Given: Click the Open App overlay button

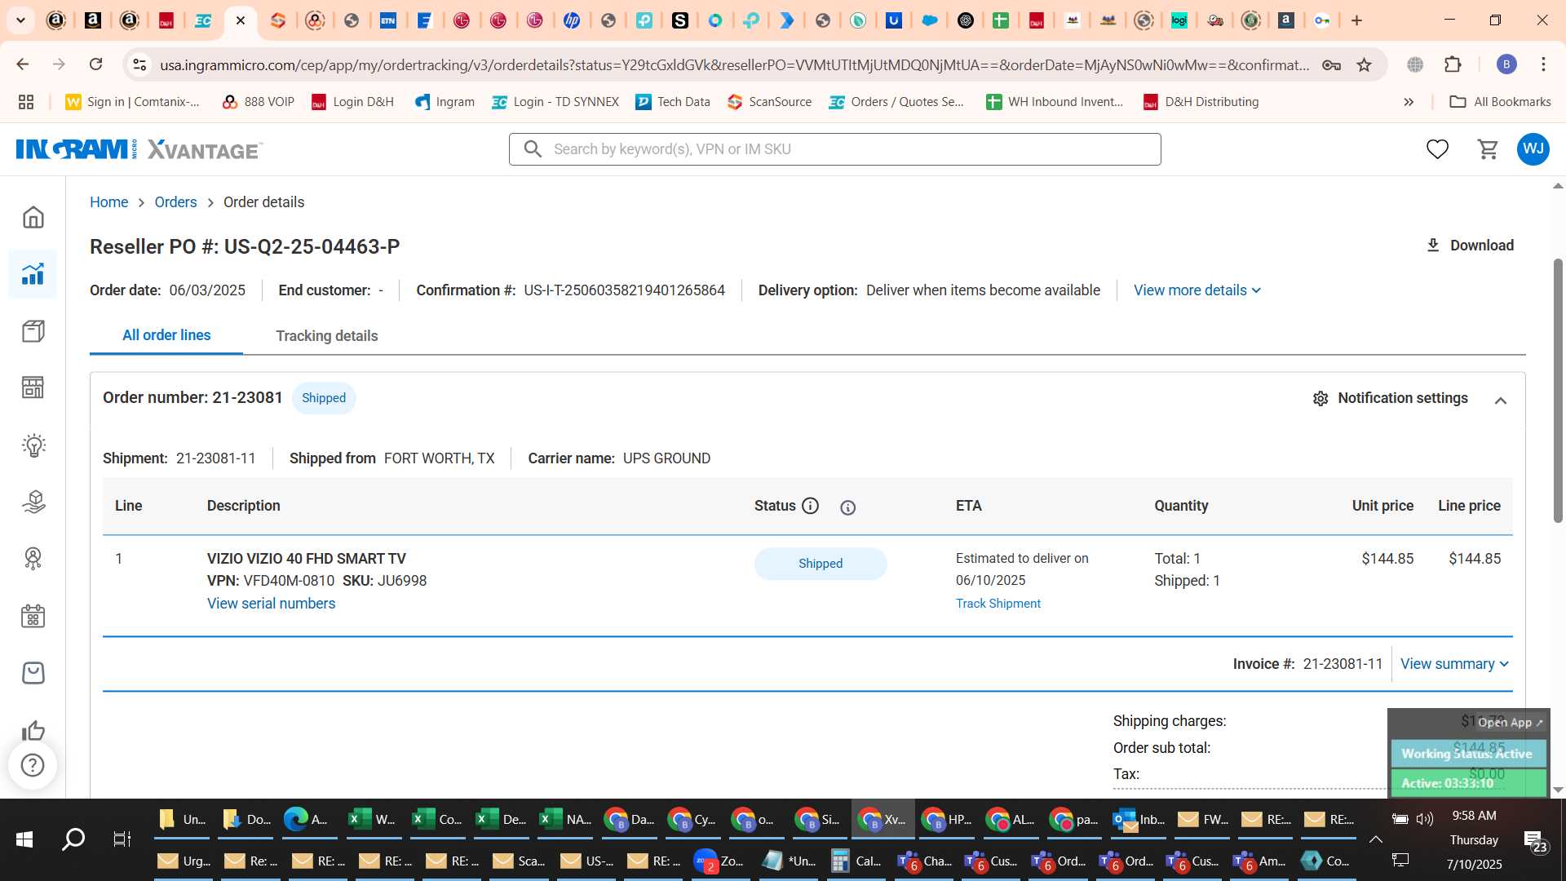Looking at the screenshot, I should click(x=1510, y=723).
